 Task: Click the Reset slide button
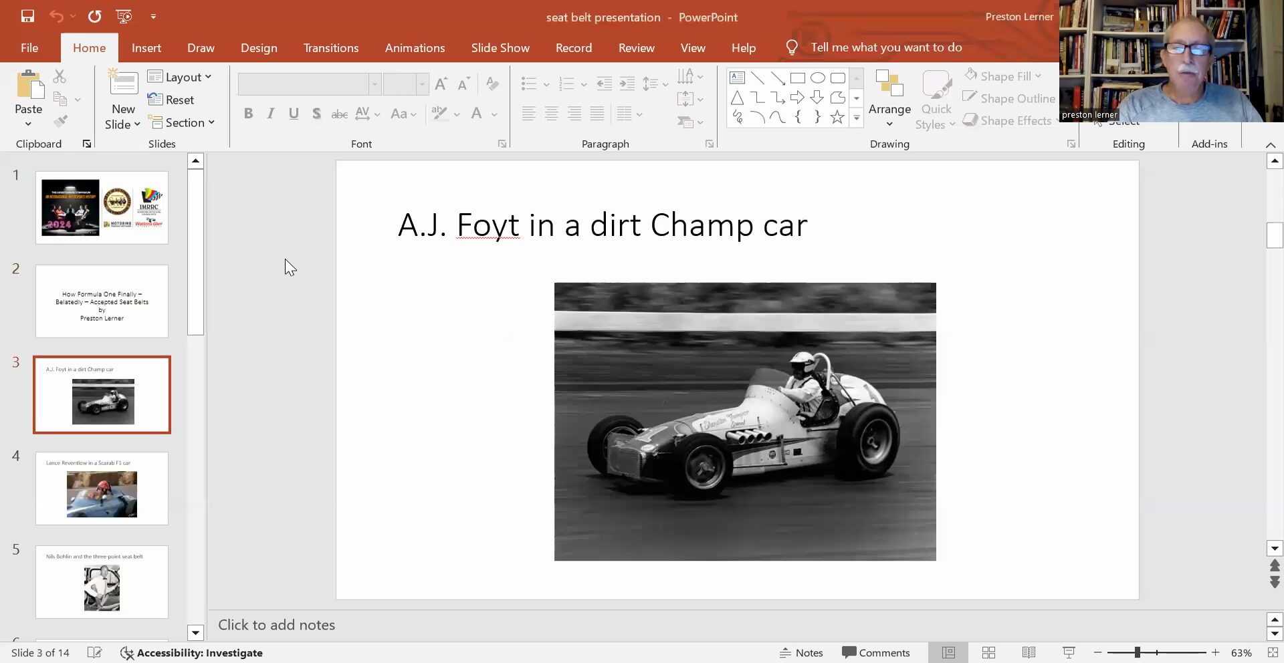tap(171, 100)
